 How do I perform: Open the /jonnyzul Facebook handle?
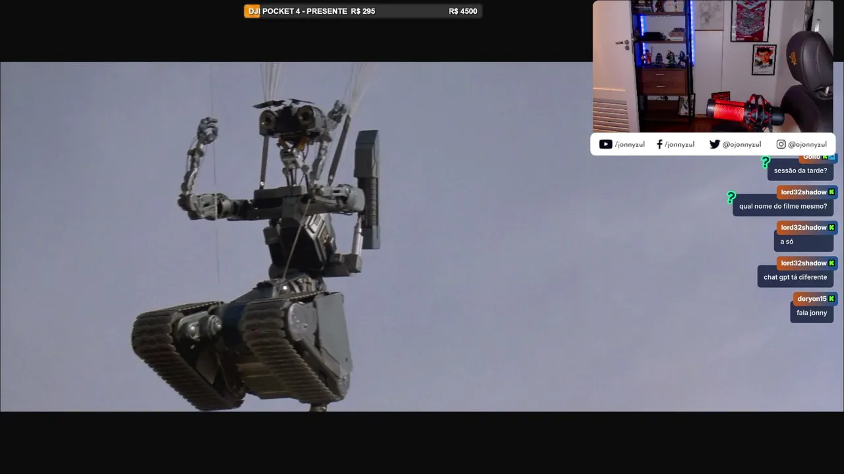679,144
